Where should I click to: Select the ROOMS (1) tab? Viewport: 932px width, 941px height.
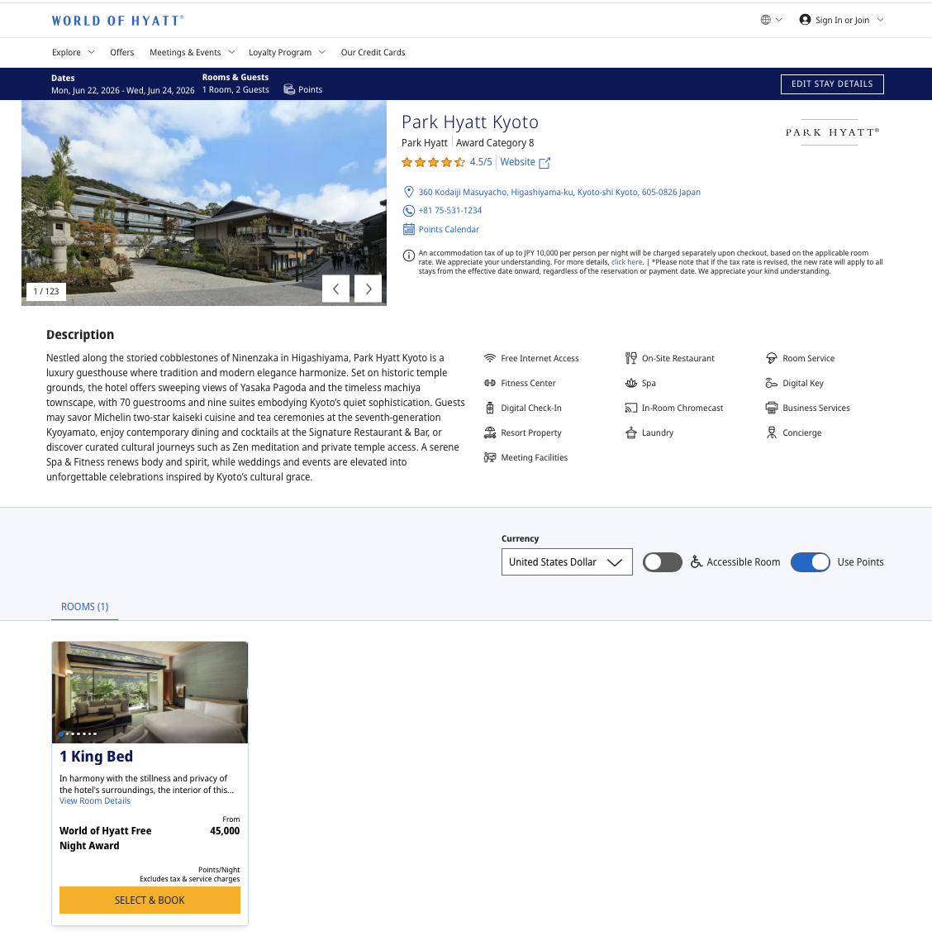pos(84,607)
